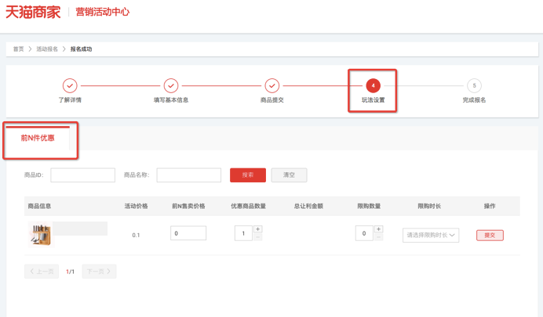Select the 前N件优惠 tab
Viewport: 543px width, 317px height.
[x=38, y=138]
